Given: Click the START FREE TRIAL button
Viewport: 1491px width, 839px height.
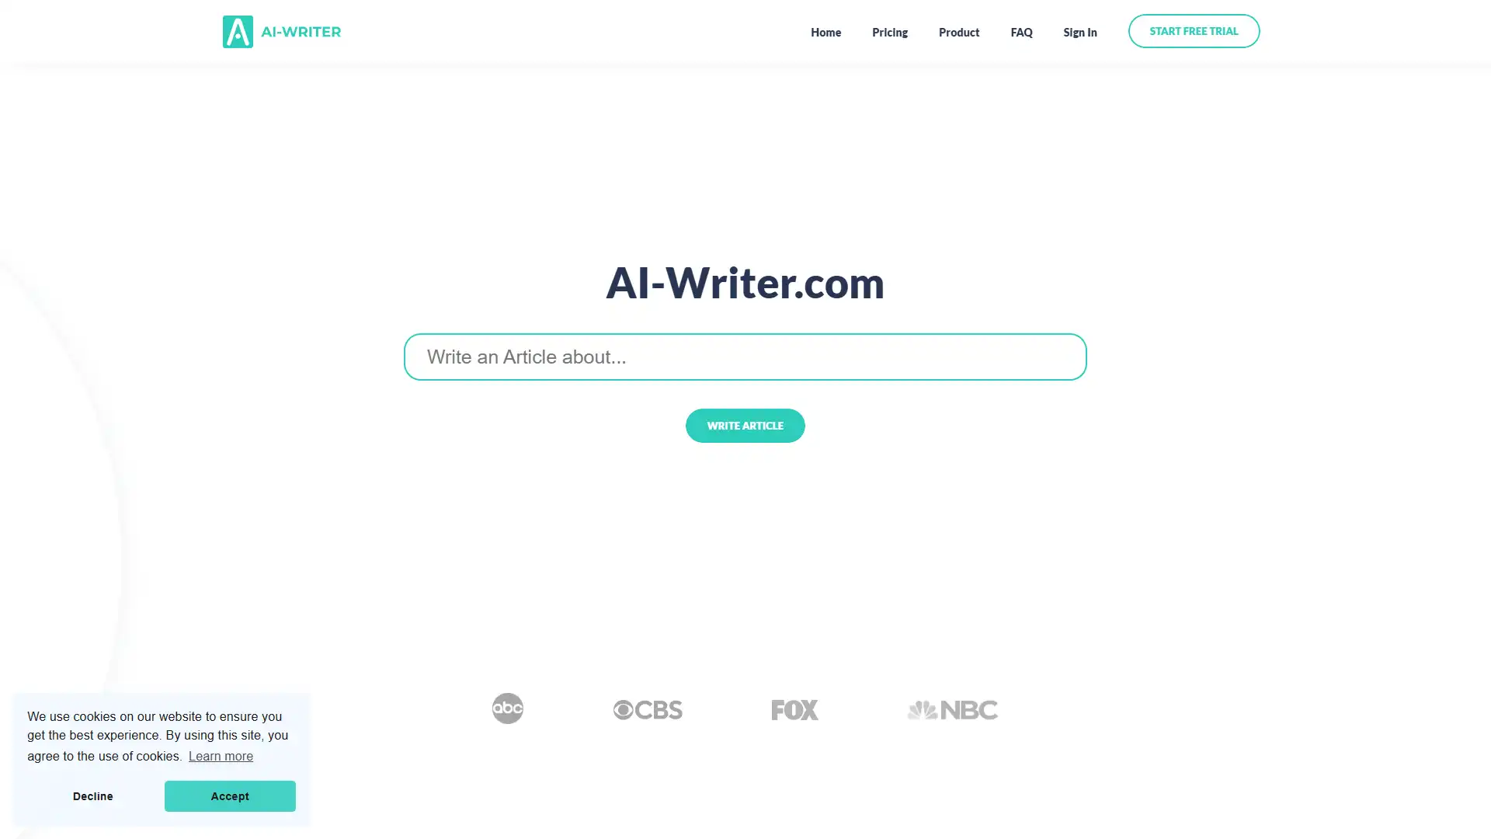Looking at the screenshot, I should point(1193,31).
